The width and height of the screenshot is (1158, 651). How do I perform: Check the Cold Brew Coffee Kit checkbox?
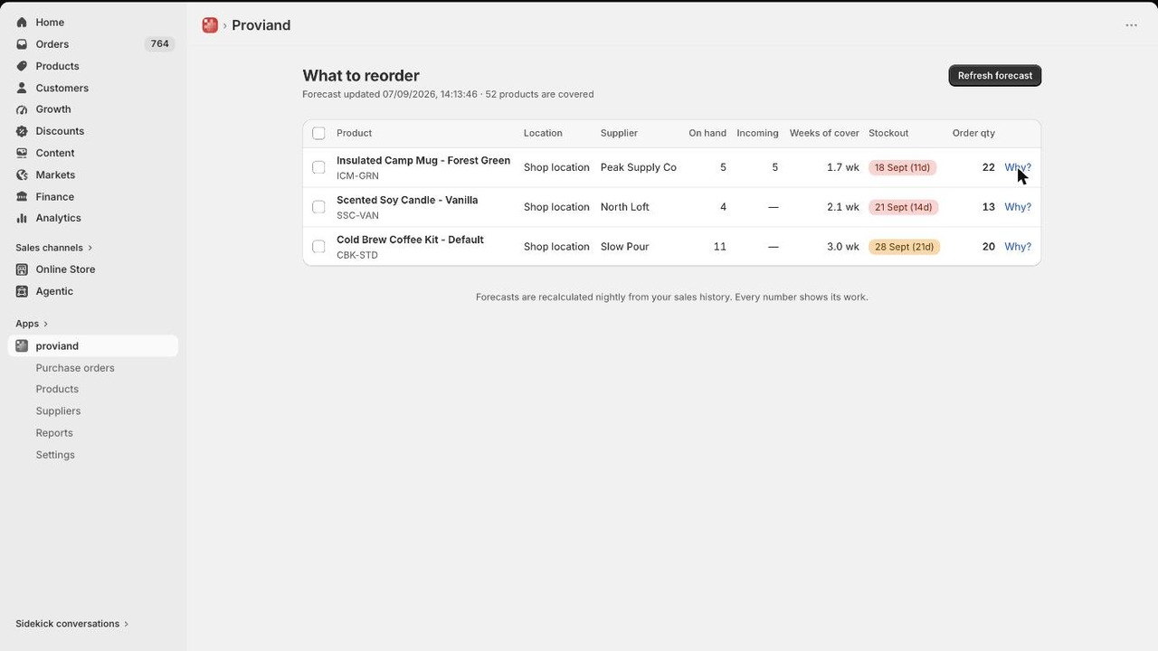(x=318, y=246)
